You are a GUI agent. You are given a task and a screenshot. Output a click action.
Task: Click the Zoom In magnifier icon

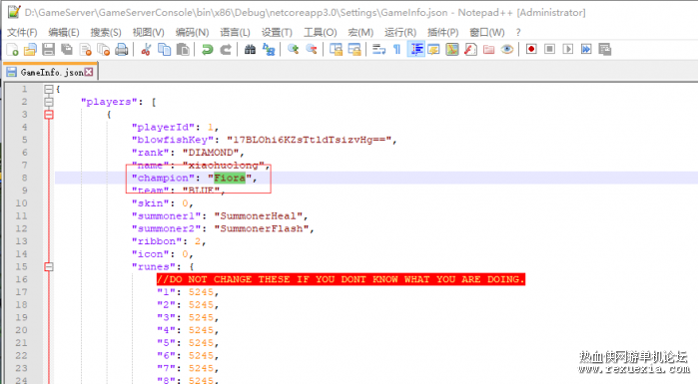[293, 49]
